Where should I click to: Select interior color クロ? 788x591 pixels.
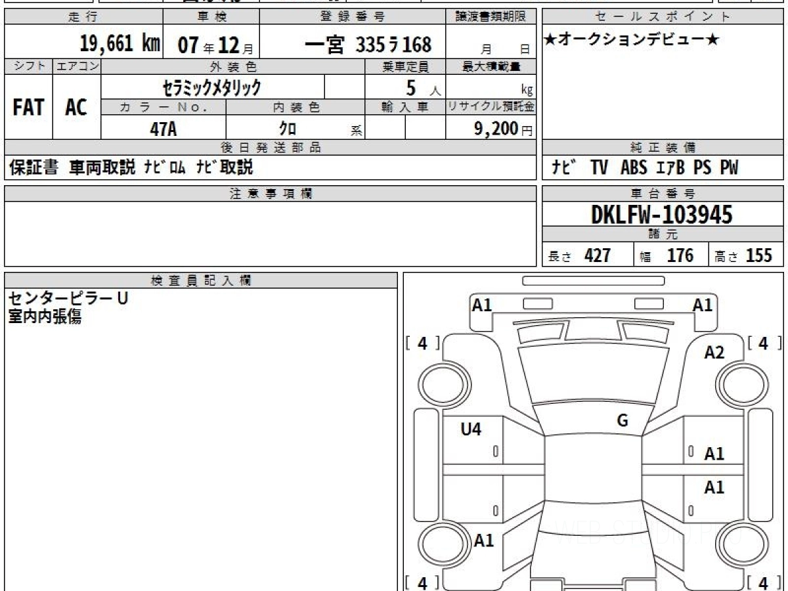tap(288, 129)
